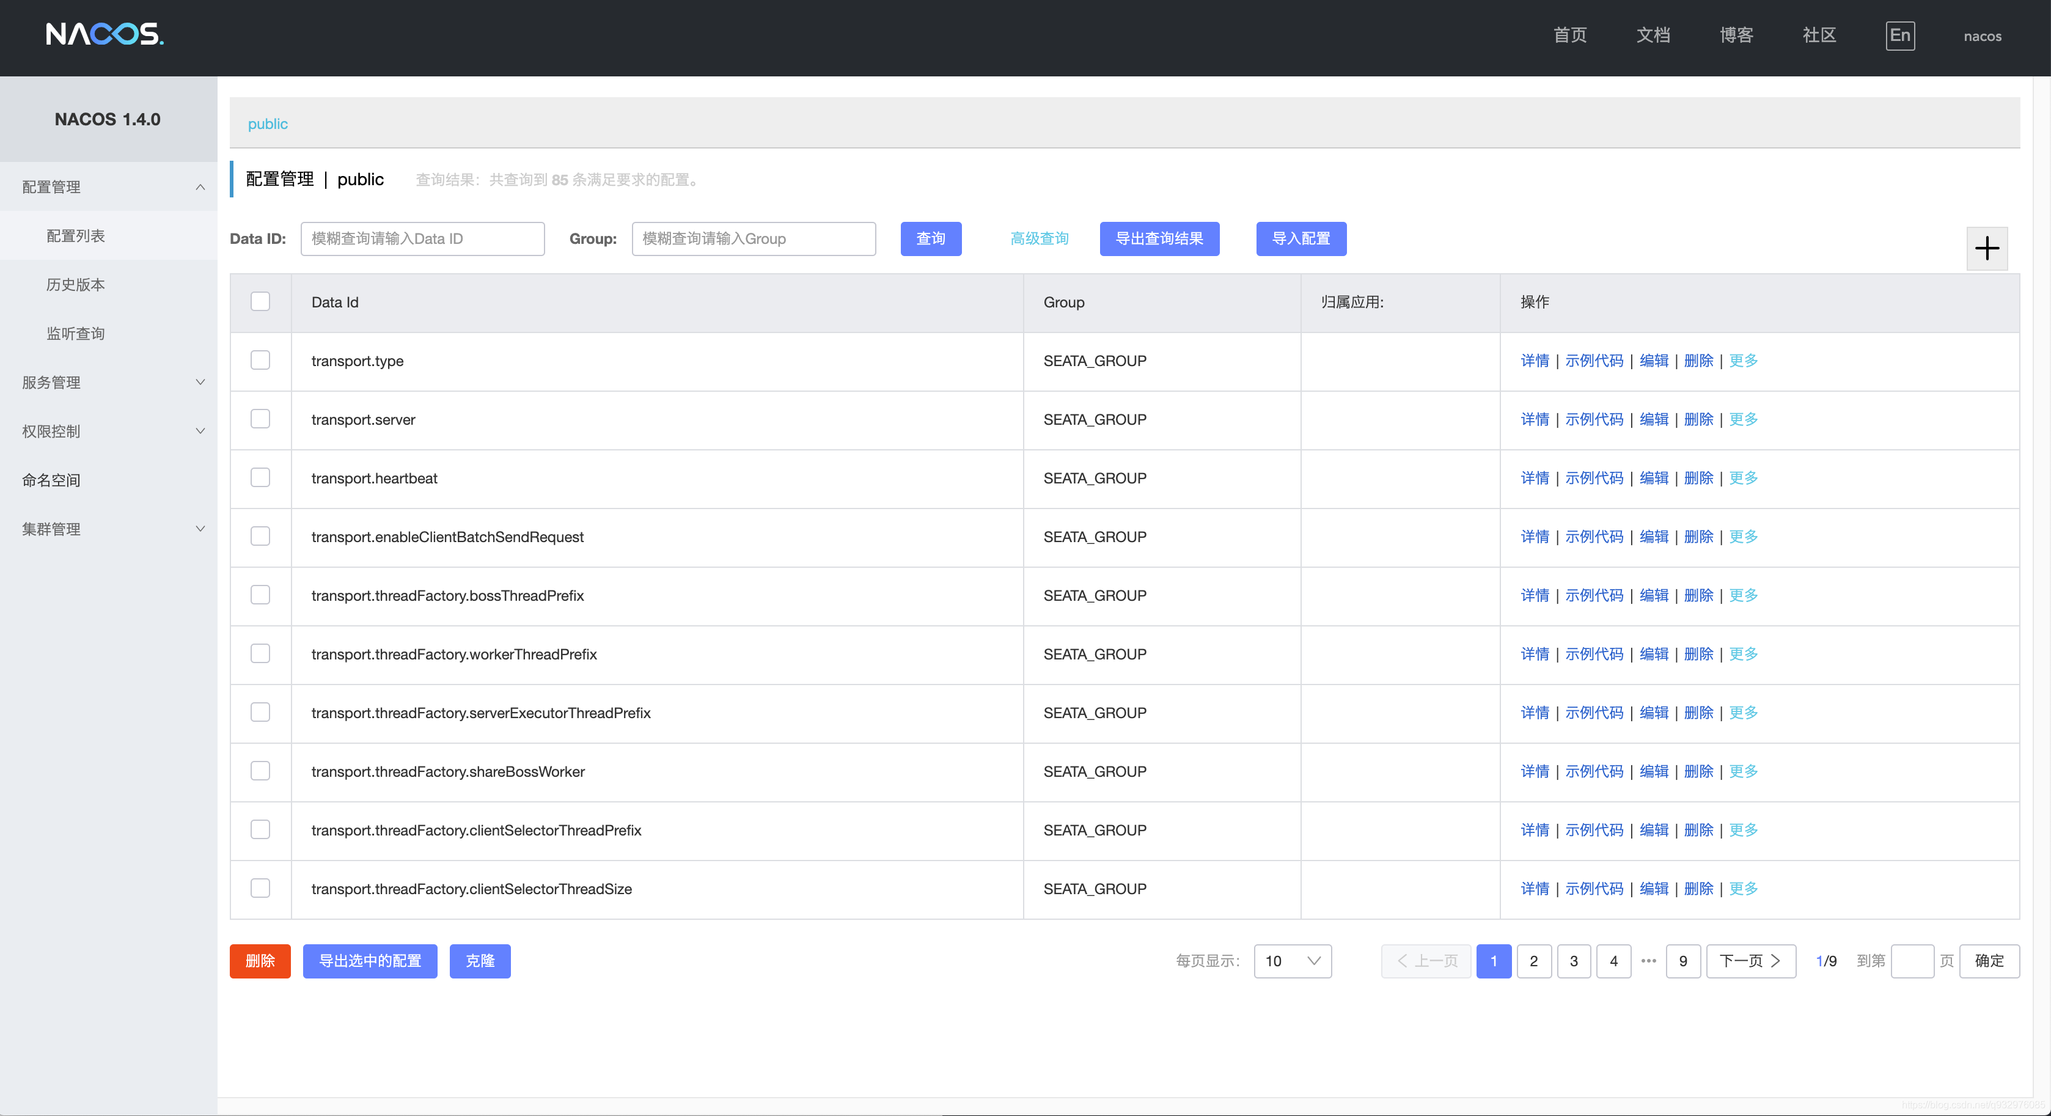Open 高级查询 advanced search
Viewport: 2051px width, 1116px height.
[1039, 239]
